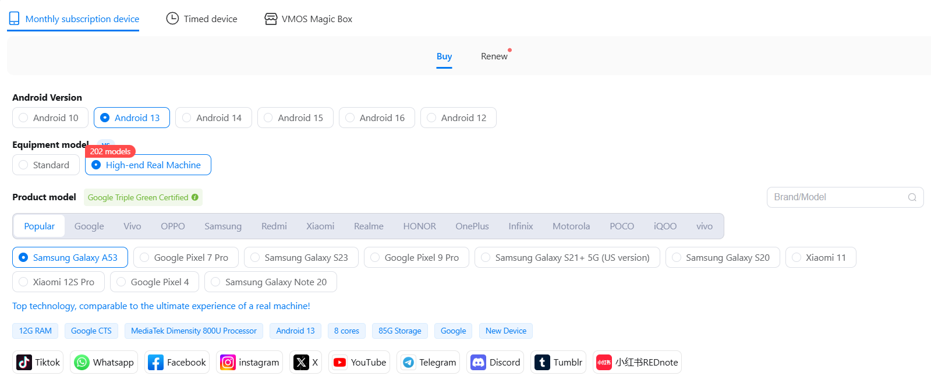Click the Discord app icon
Viewport: 931px width, 383px height.
tap(478, 362)
